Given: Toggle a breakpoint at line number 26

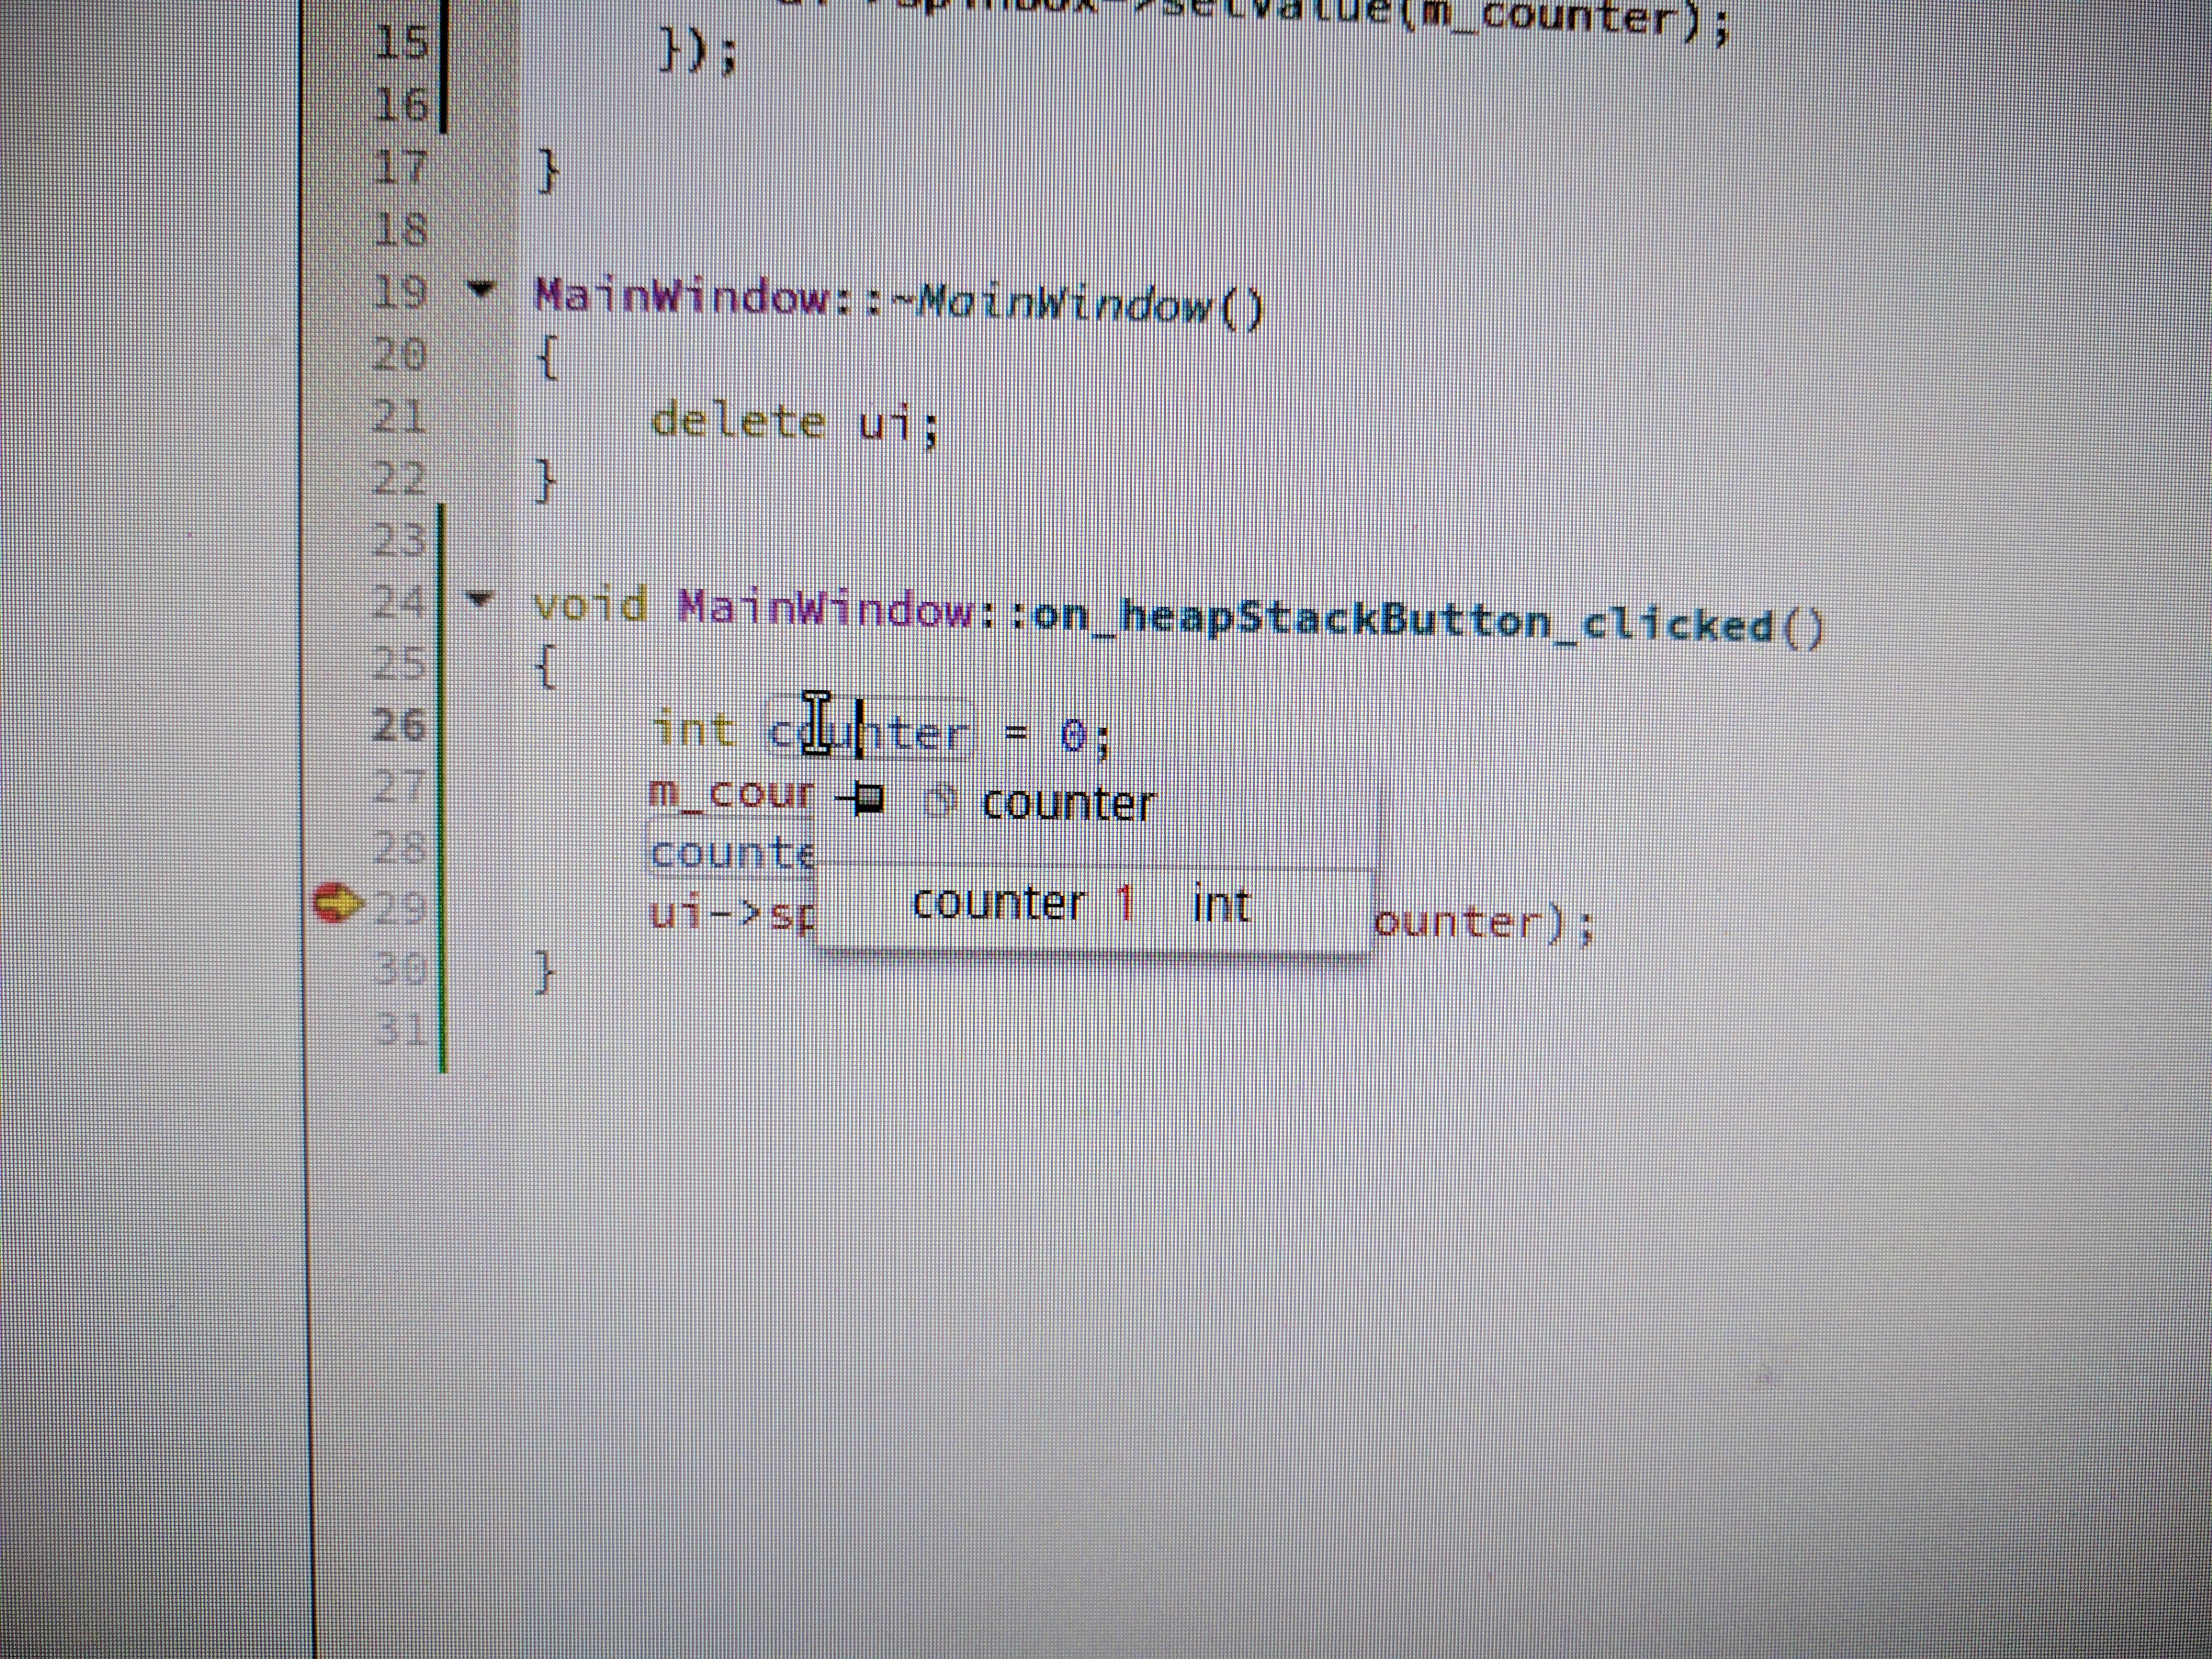Looking at the screenshot, I should (400, 725).
